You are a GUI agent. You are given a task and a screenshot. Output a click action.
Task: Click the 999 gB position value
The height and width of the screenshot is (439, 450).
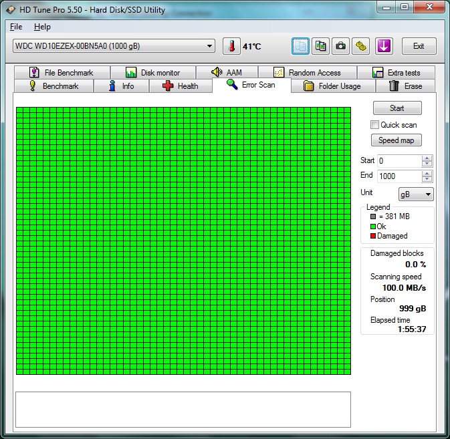point(413,309)
